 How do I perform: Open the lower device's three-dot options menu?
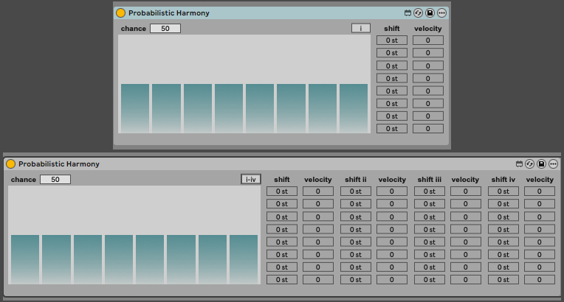pos(554,164)
